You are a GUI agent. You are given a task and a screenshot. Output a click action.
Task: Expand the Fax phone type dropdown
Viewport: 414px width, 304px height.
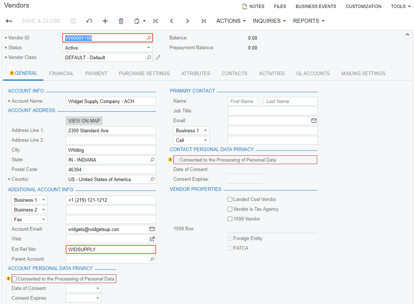tap(44, 219)
